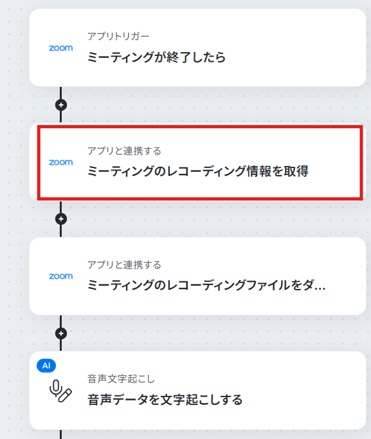This screenshot has width=371, height=439.
Task: Open the ミーティングのレコーディングファイルをダ… step
Action: (197, 276)
